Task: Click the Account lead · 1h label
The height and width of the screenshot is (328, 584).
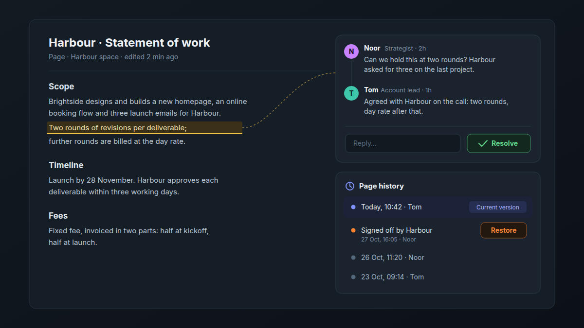Action: tap(406, 90)
